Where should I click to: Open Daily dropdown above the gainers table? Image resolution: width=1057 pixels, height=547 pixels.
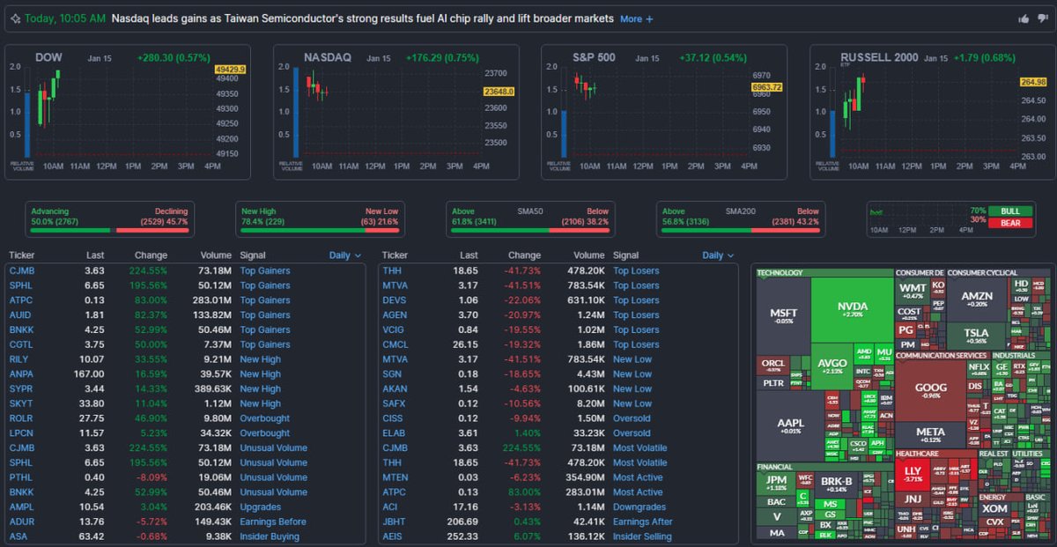click(345, 255)
